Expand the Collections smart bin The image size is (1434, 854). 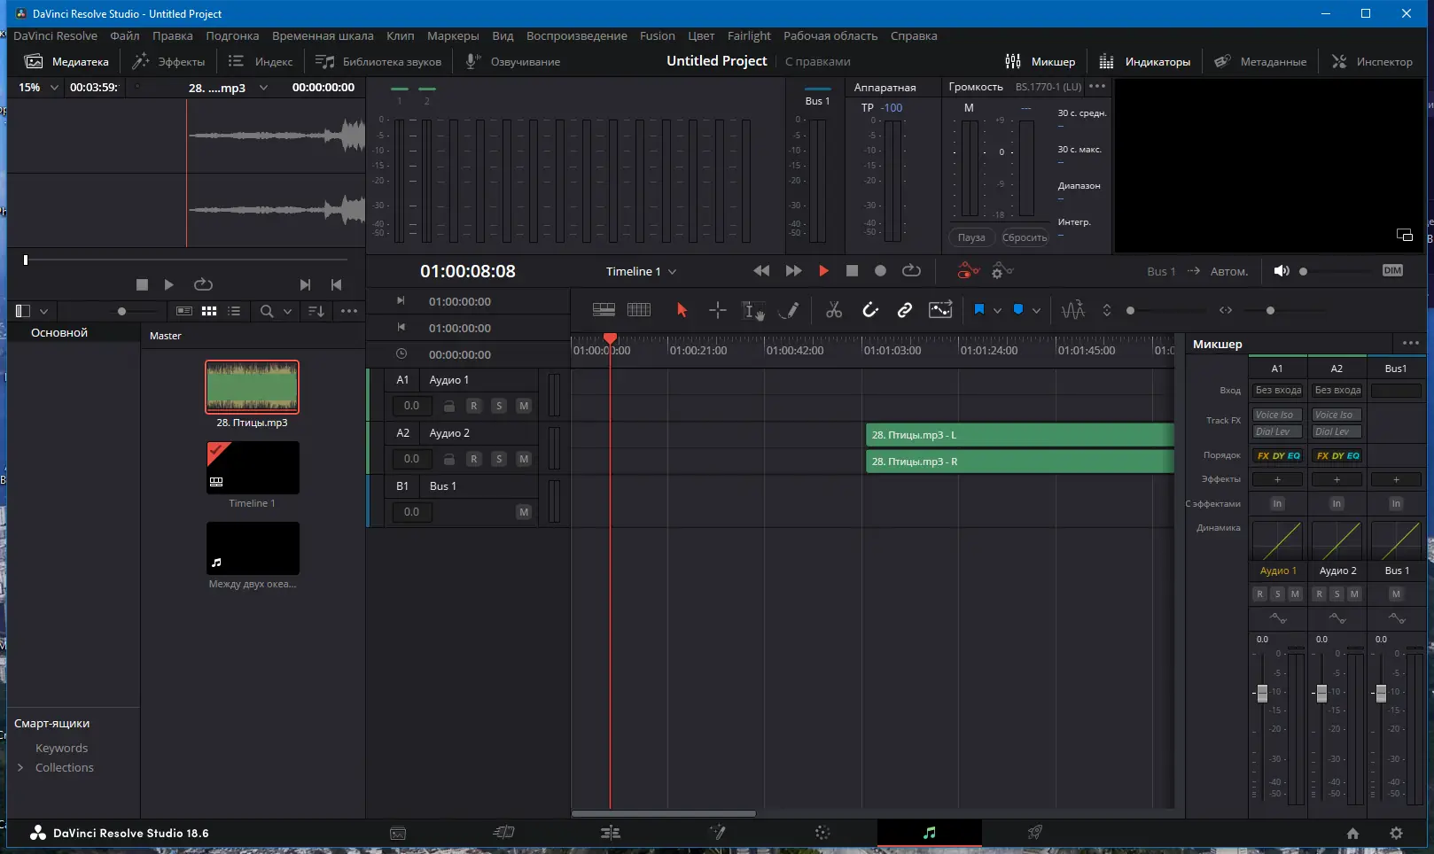tap(20, 768)
